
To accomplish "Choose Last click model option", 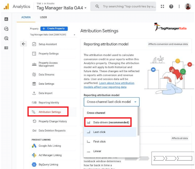I will [110, 132].
